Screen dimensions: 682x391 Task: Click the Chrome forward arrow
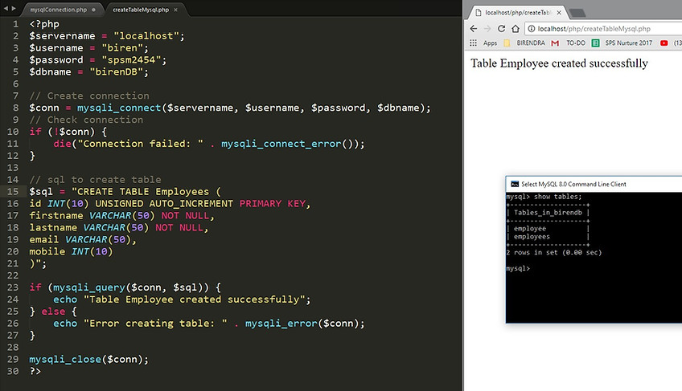pos(487,29)
